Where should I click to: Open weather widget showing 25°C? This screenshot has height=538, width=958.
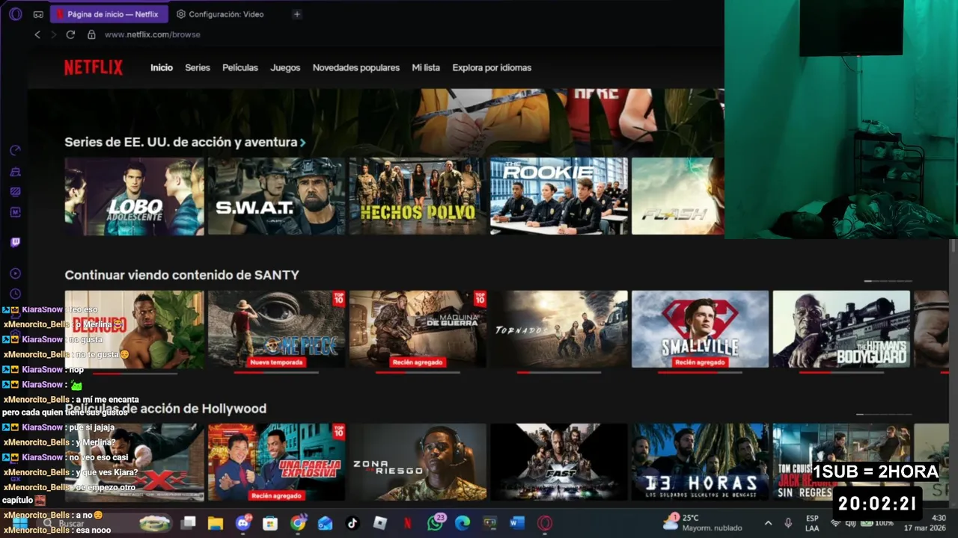(x=703, y=522)
